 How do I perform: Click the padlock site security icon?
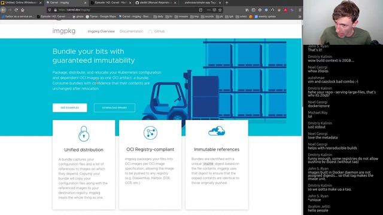(55, 10)
